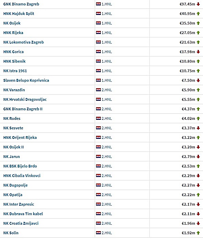Click the green up arrow beside €40.95m
This screenshot has height=240, width=203.
coord(198,14)
